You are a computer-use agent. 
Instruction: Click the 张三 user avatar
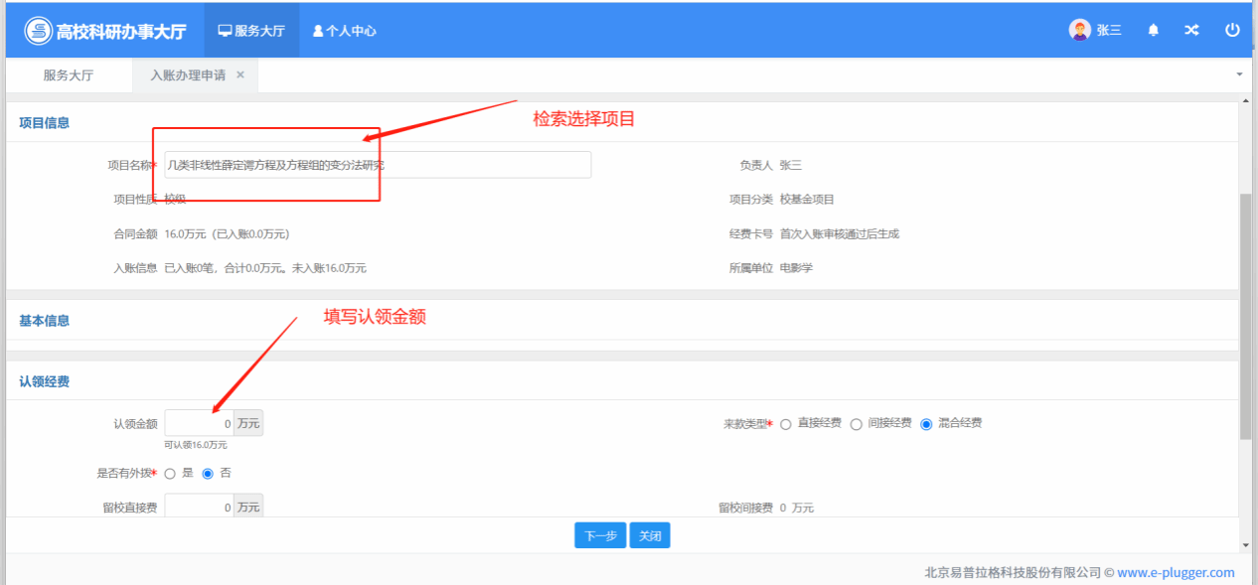[x=1079, y=30]
